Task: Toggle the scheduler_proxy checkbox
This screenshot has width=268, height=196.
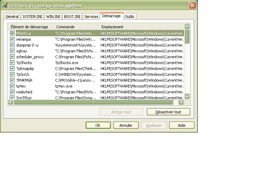Action: (x=12, y=56)
